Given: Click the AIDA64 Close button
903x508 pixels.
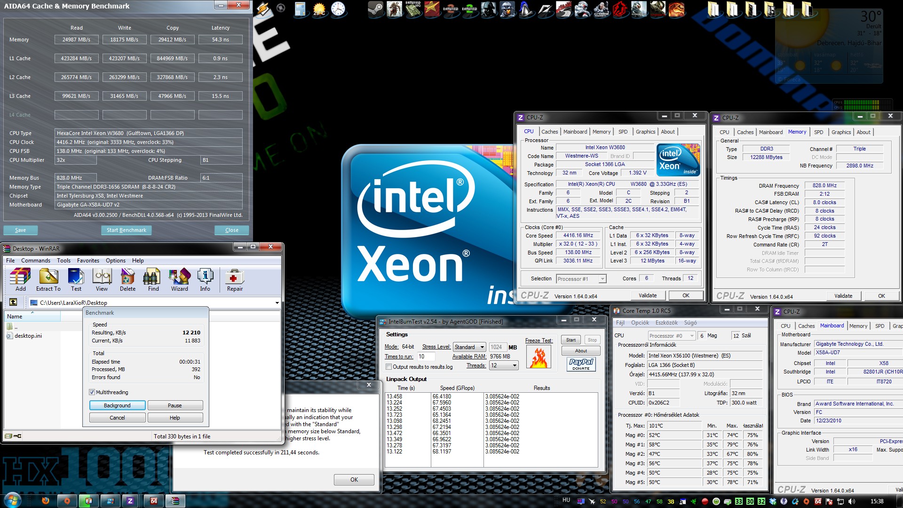Looking at the screenshot, I should pos(231,230).
